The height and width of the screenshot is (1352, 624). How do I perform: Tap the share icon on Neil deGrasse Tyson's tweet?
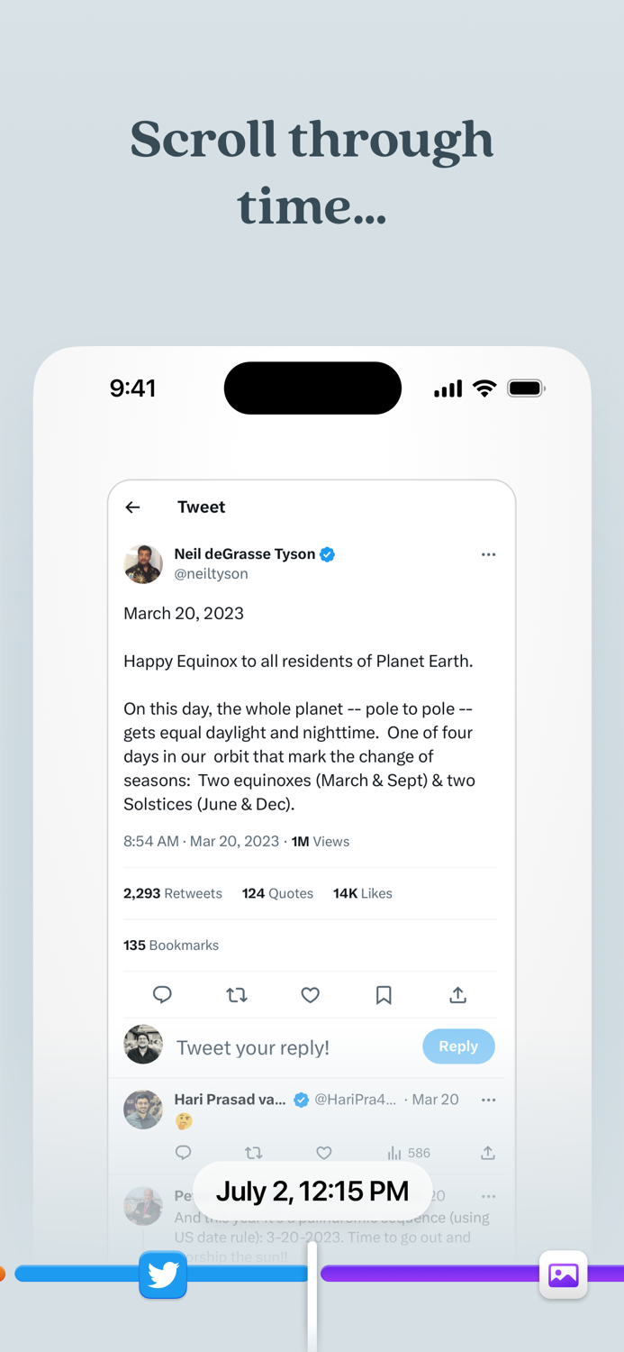click(x=457, y=995)
